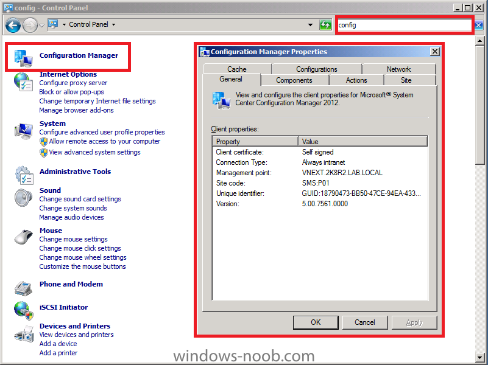488x365 pixels.
Task: Click the Configuration Manager Properties title icon
Action: click(x=205, y=52)
